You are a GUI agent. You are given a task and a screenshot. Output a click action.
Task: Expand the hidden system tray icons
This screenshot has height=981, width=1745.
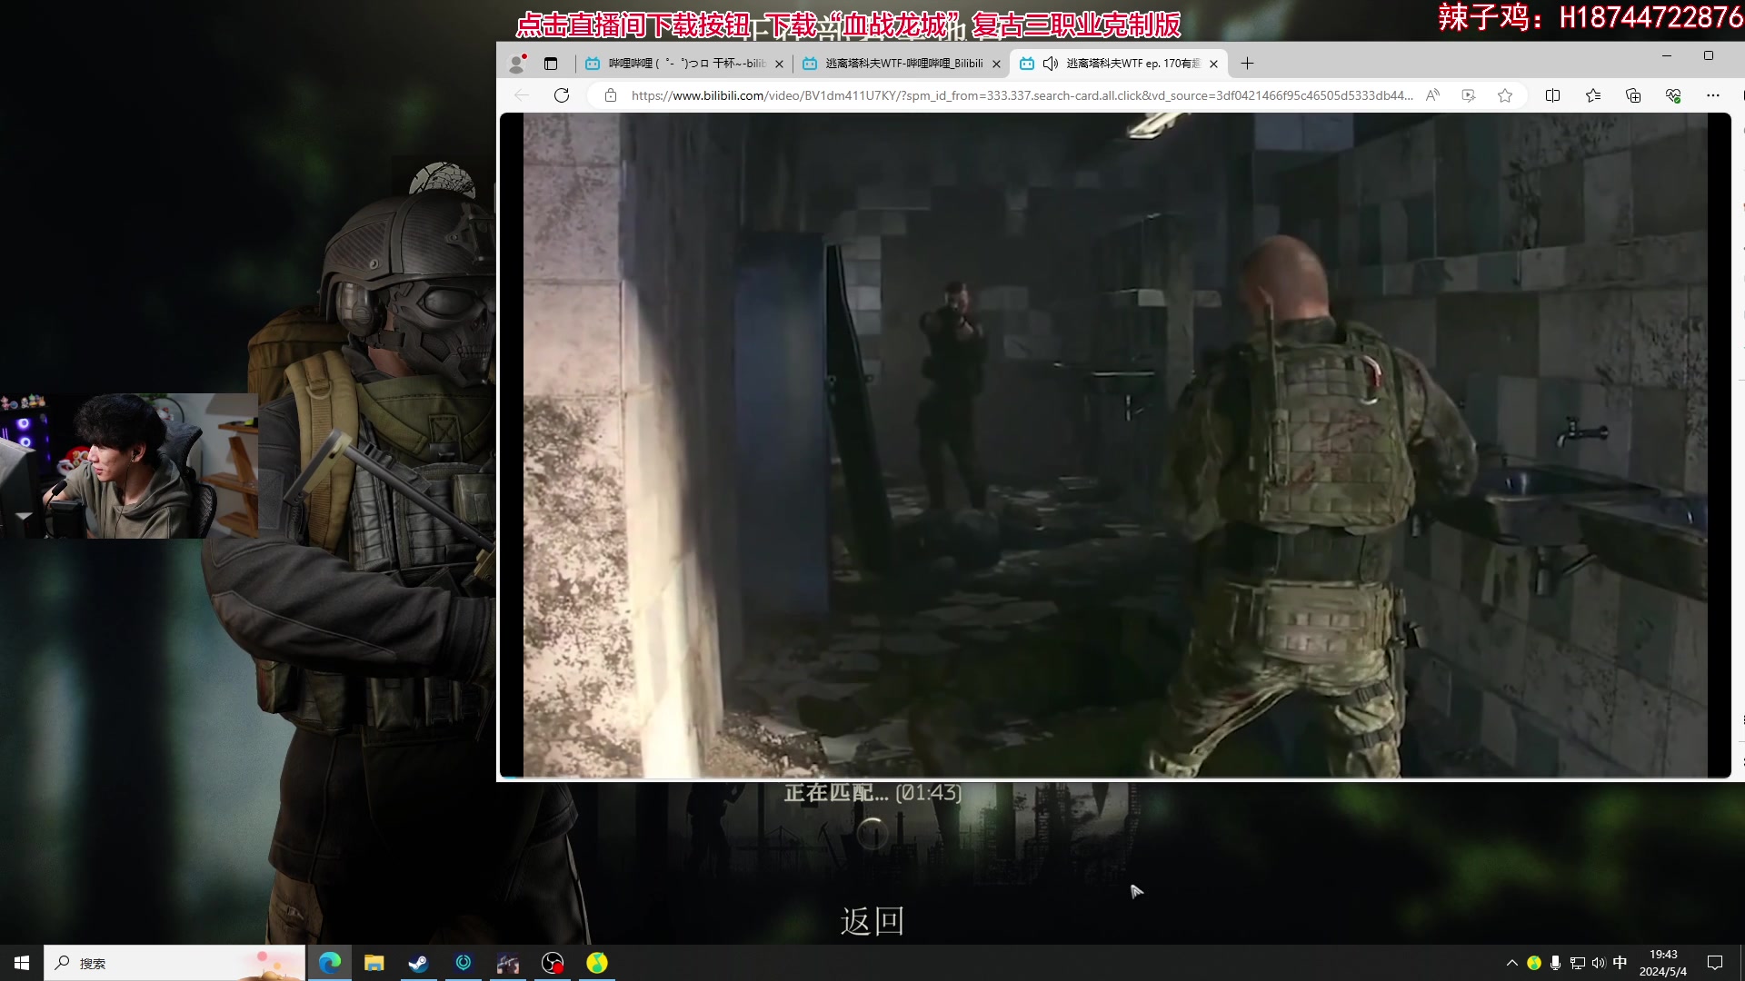1512,963
